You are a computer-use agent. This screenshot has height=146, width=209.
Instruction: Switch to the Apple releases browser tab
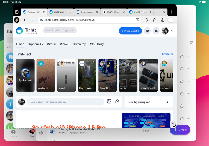coord(86,12)
